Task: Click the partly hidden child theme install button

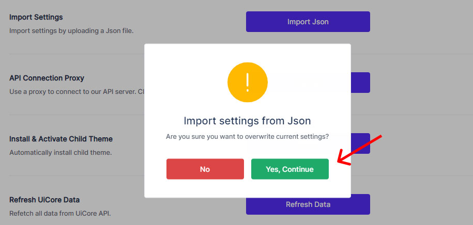Action: [360, 143]
